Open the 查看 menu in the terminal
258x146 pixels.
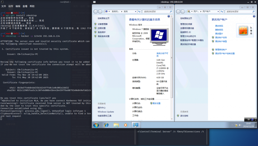(25, 6)
